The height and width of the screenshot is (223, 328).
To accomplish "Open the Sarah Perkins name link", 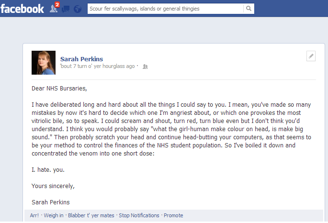I will click(81, 59).
